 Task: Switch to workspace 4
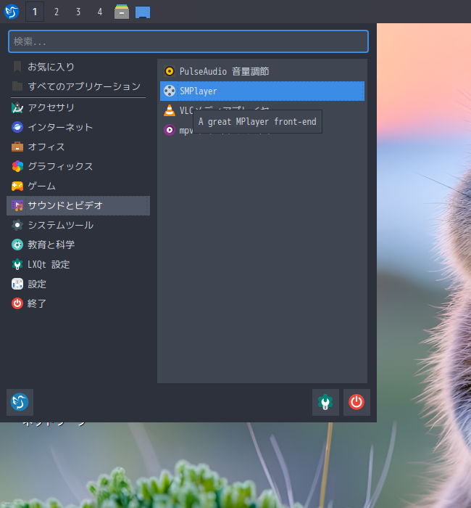[100, 12]
